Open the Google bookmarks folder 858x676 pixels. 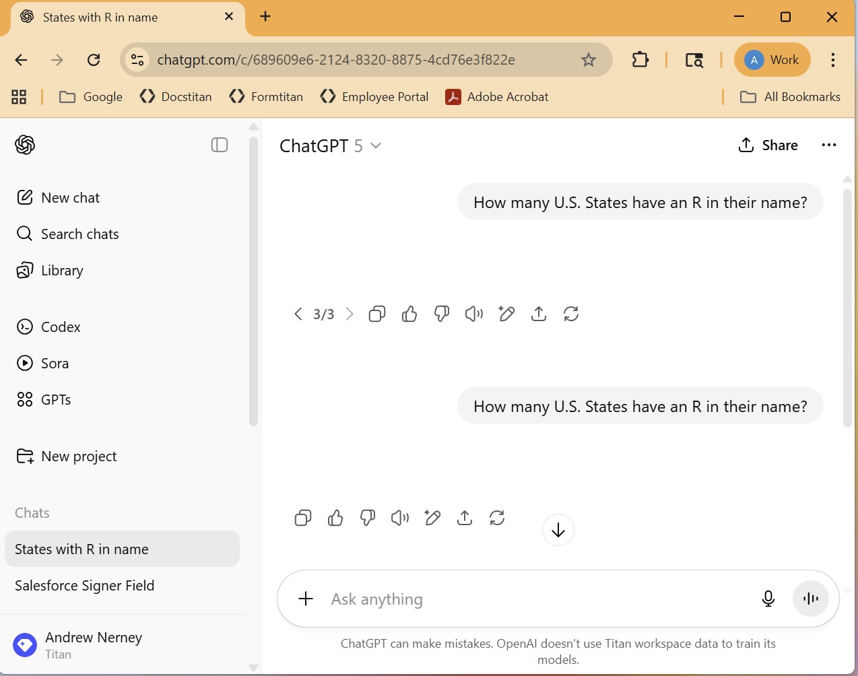(x=91, y=97)
